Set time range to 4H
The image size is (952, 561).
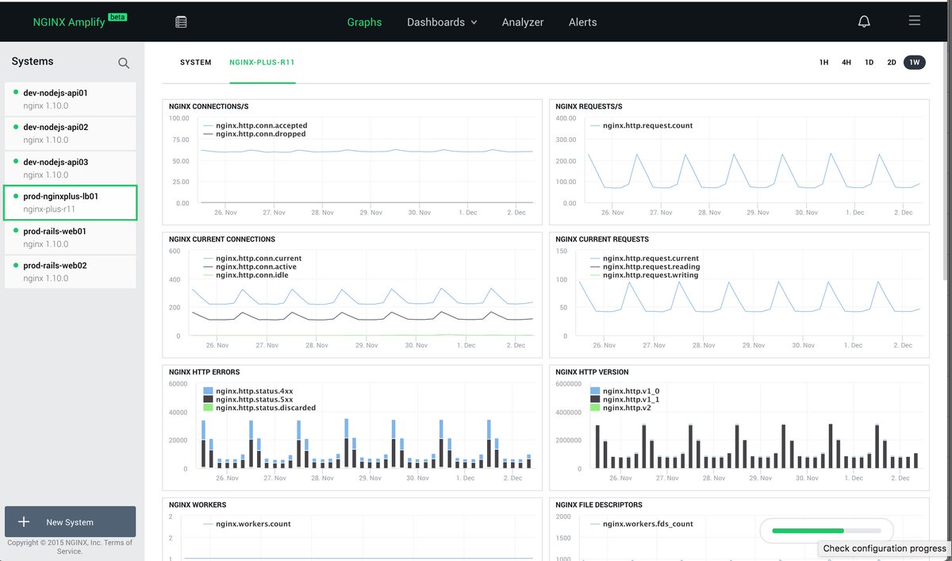coord(846,63)
